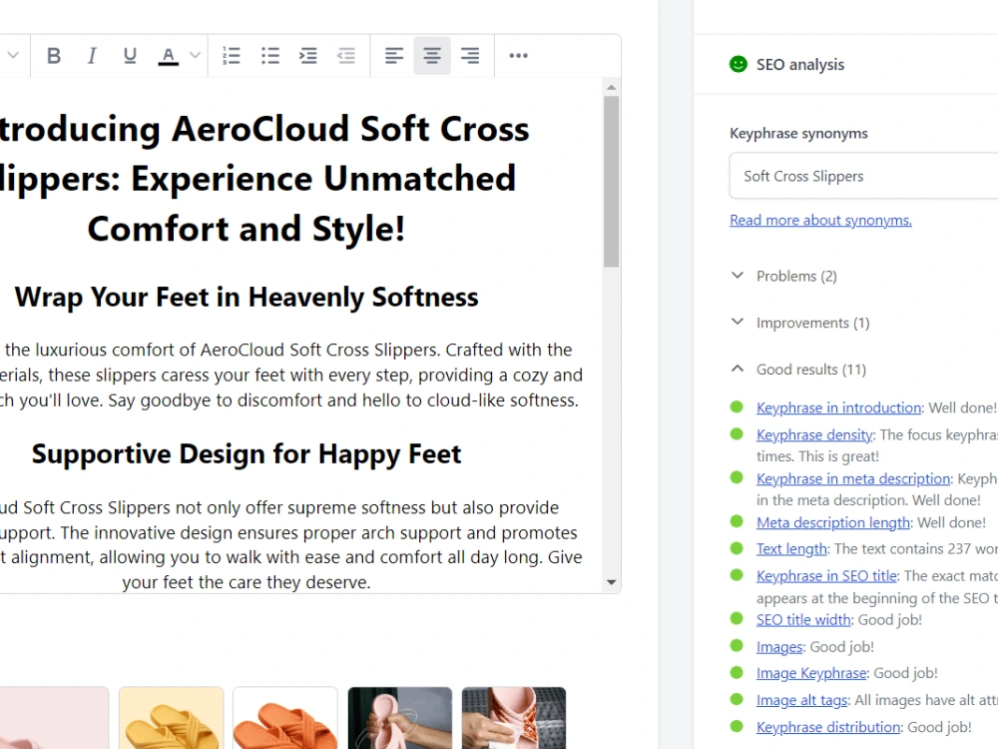
Task: Collapse the Good results (11) section
Action: (x=798, y=370)
